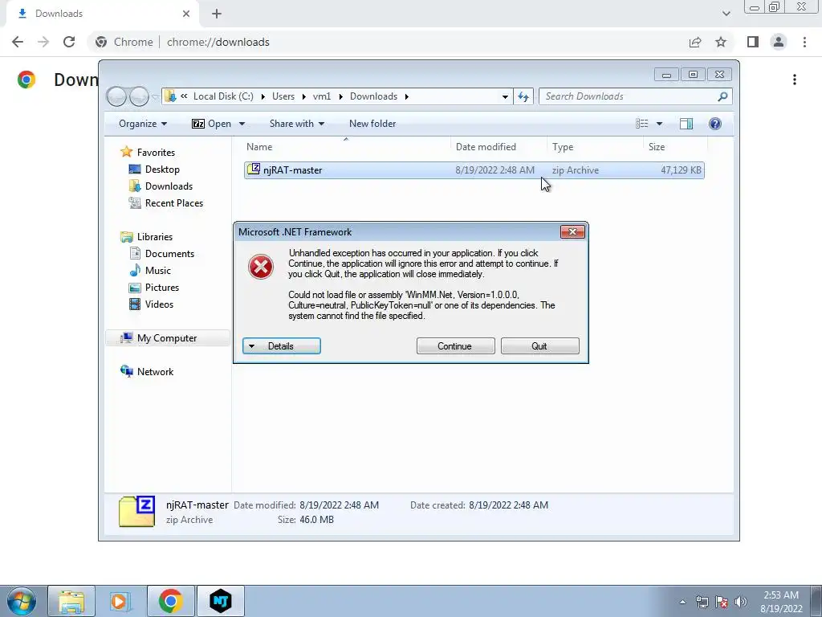This screenshot has width=822, height=617.
Task: Select Downloads in the navigation pane
Action: 169,186
